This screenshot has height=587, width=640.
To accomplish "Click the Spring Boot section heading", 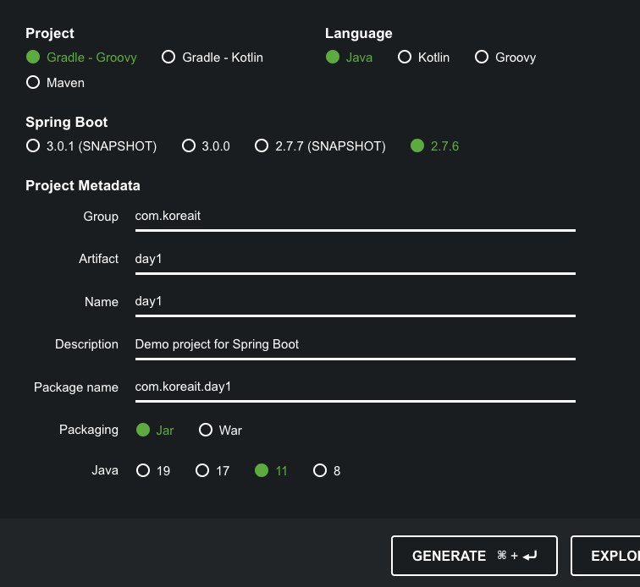I will tap(67, 122).
